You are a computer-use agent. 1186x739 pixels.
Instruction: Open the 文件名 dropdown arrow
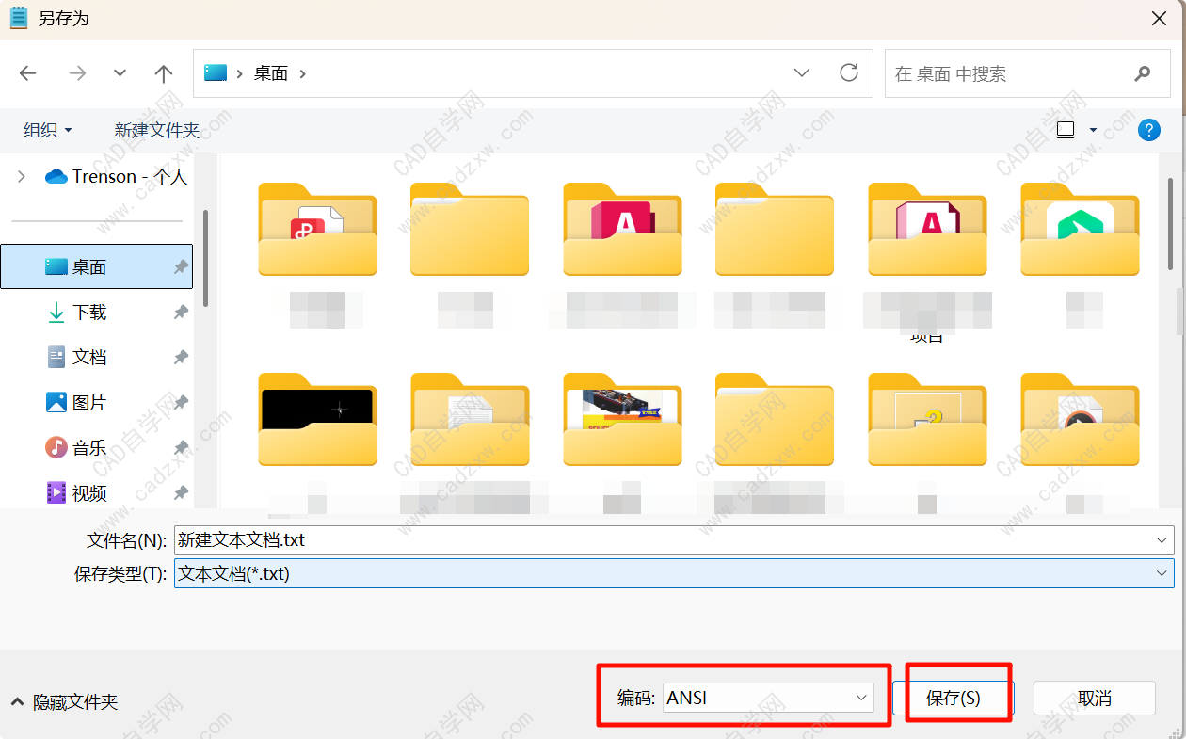pos(1162,540)
